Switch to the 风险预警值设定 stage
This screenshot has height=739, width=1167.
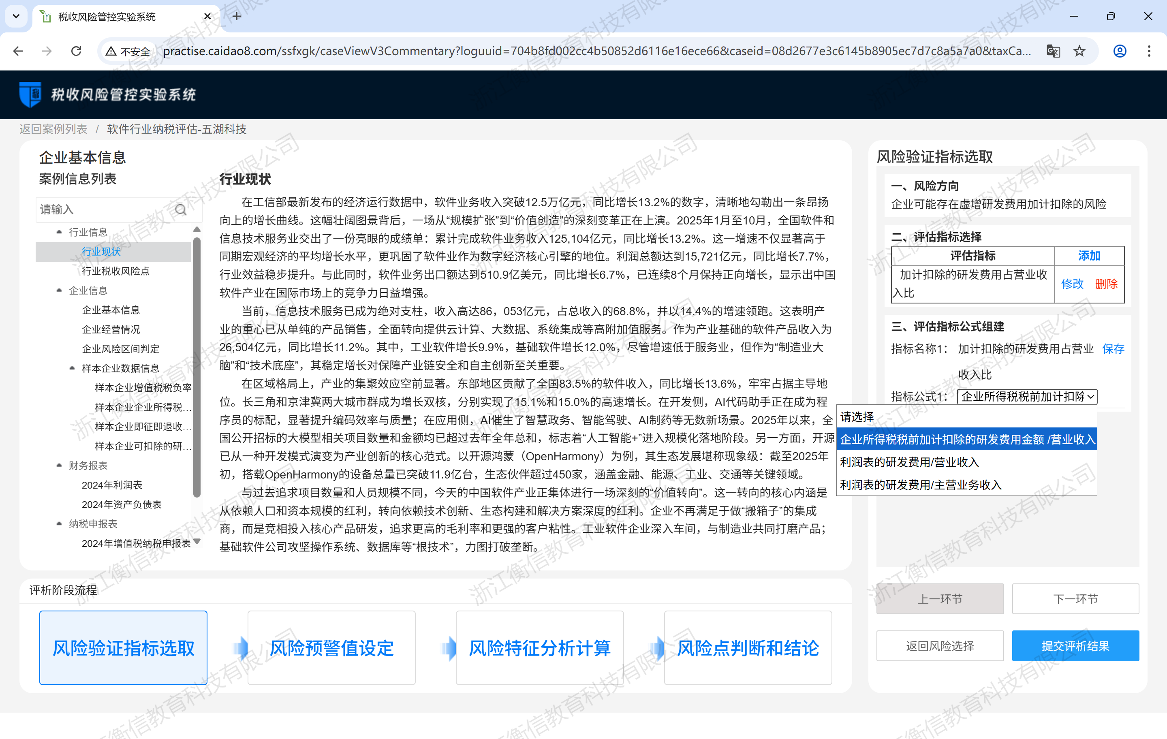331,647
